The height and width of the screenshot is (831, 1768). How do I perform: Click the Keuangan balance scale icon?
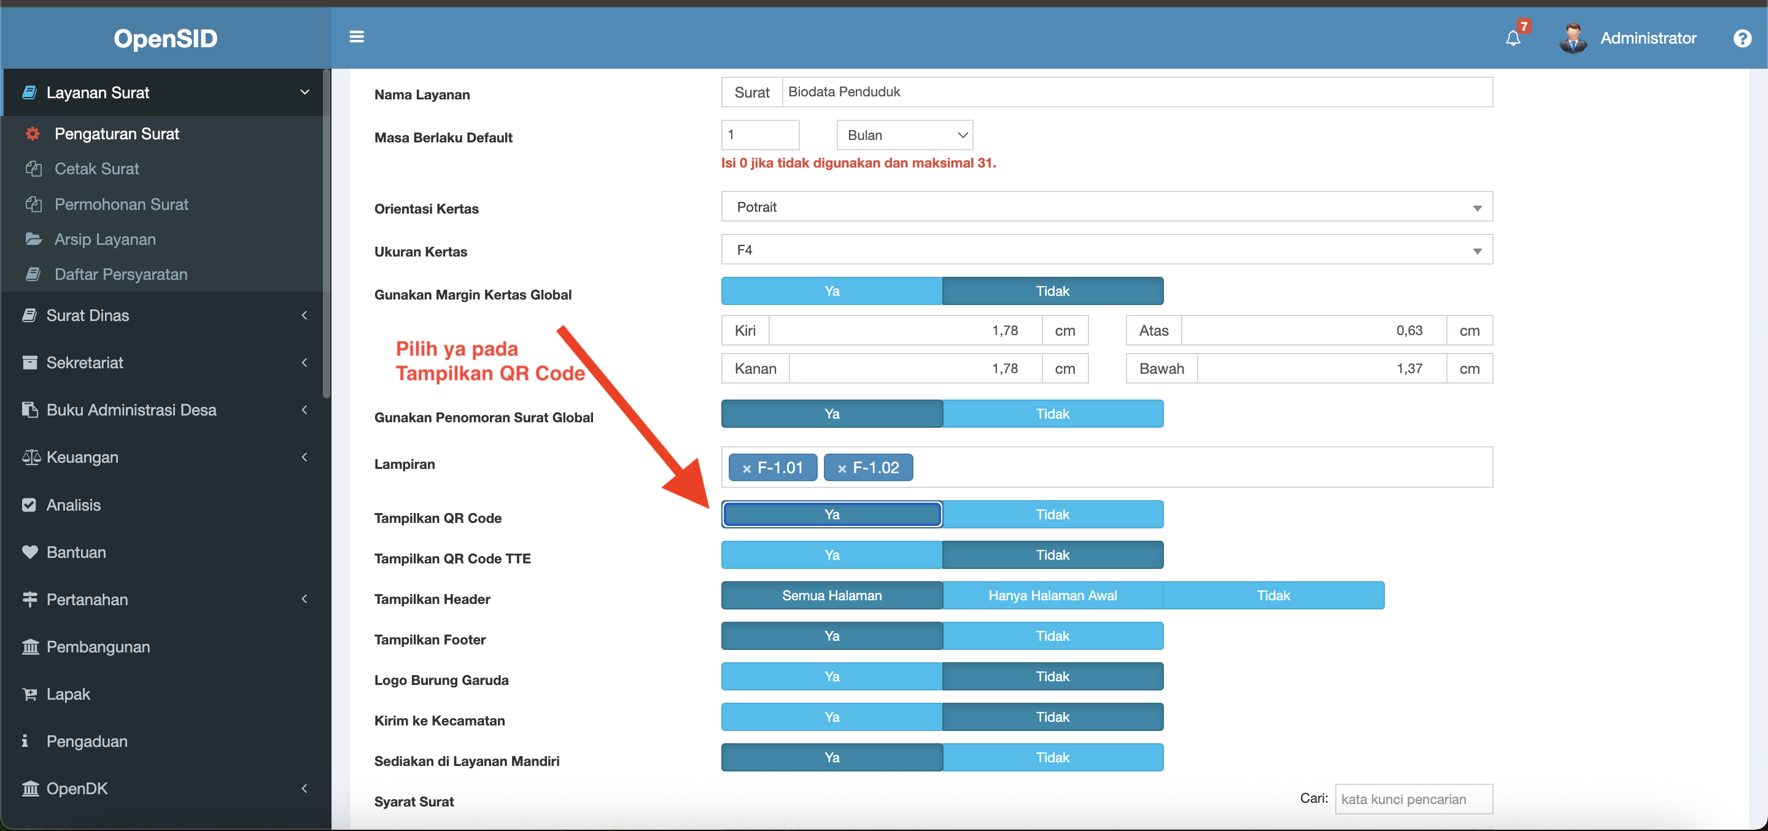tap(30, 457)
